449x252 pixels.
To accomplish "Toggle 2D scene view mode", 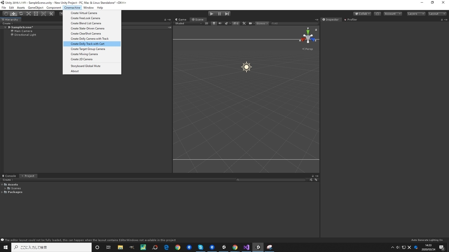I will click(x=206, y=23).
